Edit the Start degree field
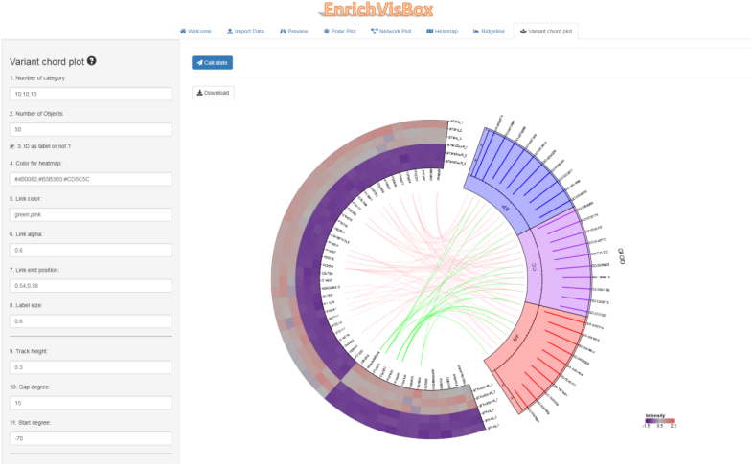755x464 pixels. (x=90, y=438)
